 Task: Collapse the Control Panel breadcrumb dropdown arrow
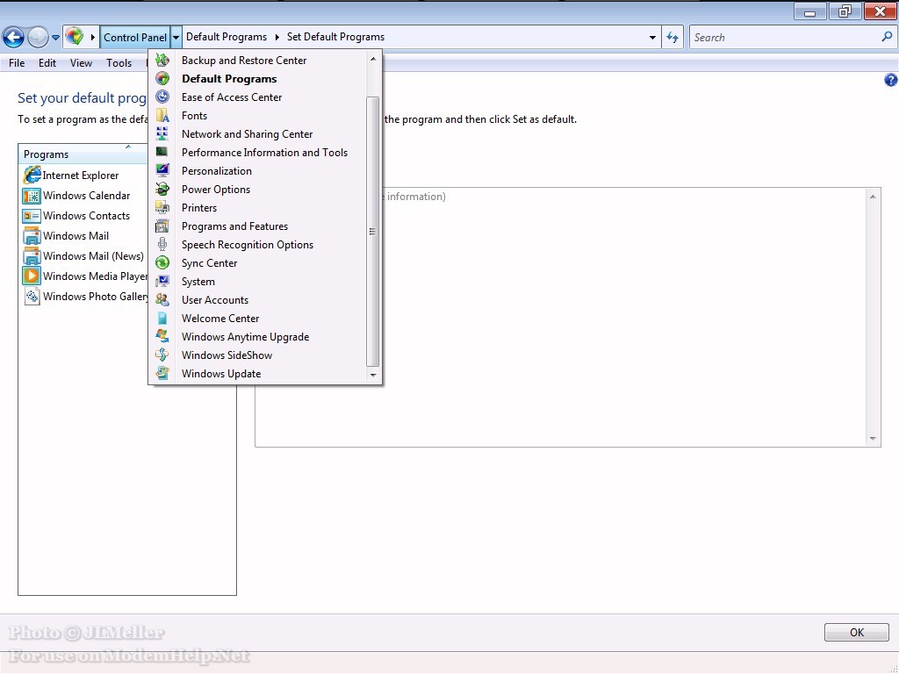(176, 37)
